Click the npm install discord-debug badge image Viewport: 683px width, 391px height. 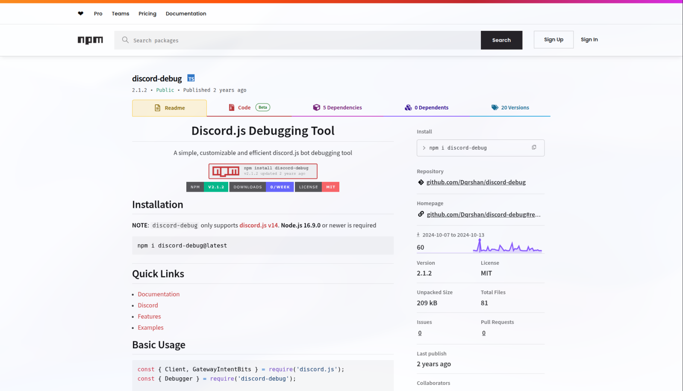[x=263, y=171]
